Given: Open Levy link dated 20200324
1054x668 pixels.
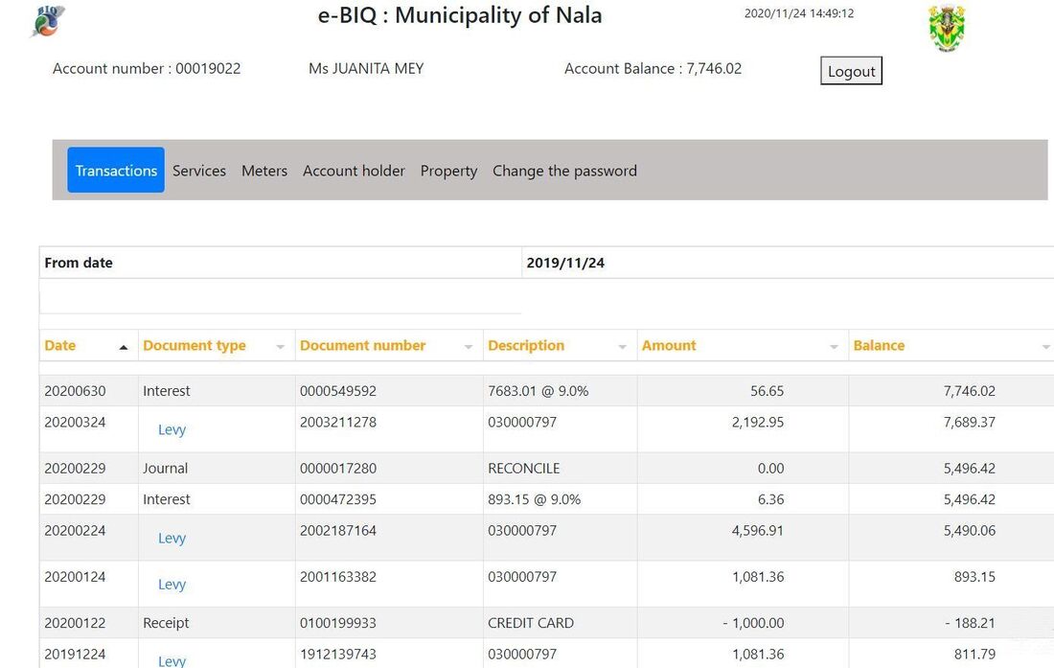Looking at the screenshot, I should click(172, 429).
